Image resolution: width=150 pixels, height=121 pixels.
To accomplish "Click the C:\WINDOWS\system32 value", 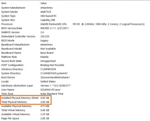I will click(x=54, y=73).
